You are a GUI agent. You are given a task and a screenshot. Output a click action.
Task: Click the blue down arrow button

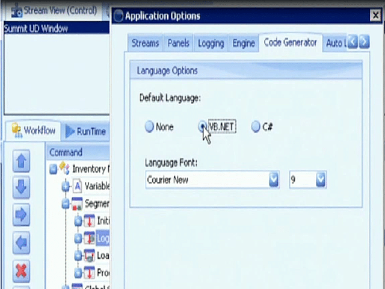(22, 187)
